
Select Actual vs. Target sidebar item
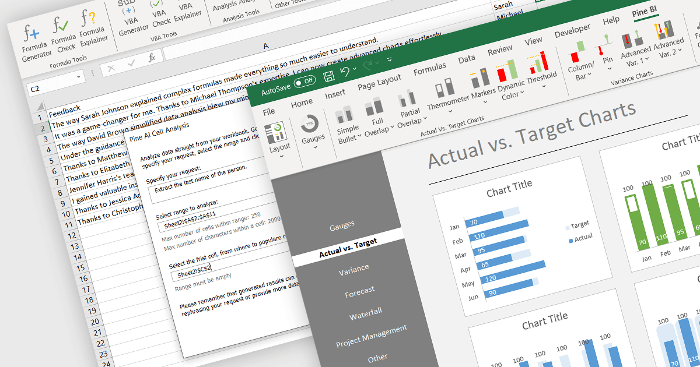[x=348, y=248]
